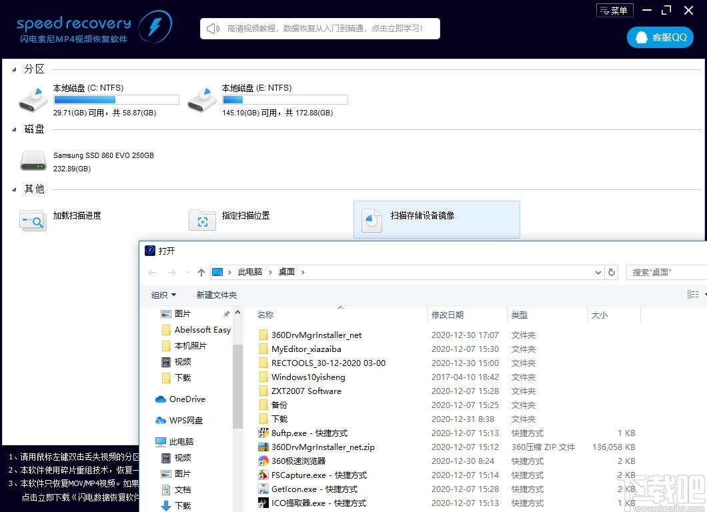Select 8uftp.exe shortcut icon
707x512 pixels.
point(263,433)
